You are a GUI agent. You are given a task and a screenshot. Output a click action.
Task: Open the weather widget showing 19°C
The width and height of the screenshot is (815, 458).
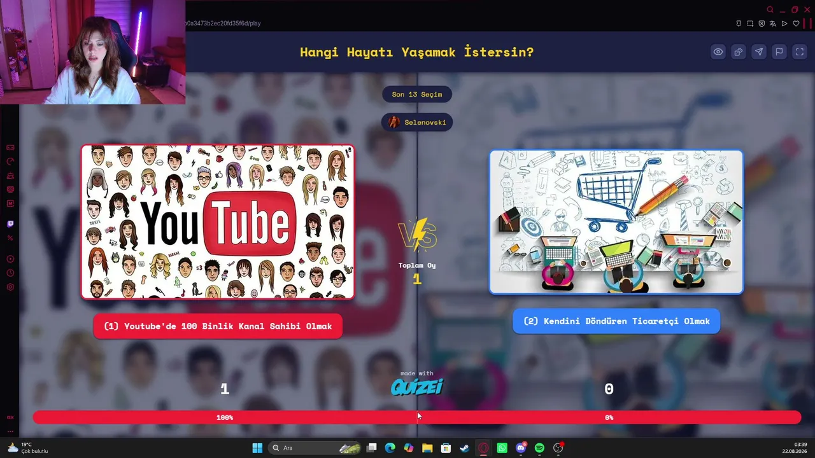click(27, 448)
